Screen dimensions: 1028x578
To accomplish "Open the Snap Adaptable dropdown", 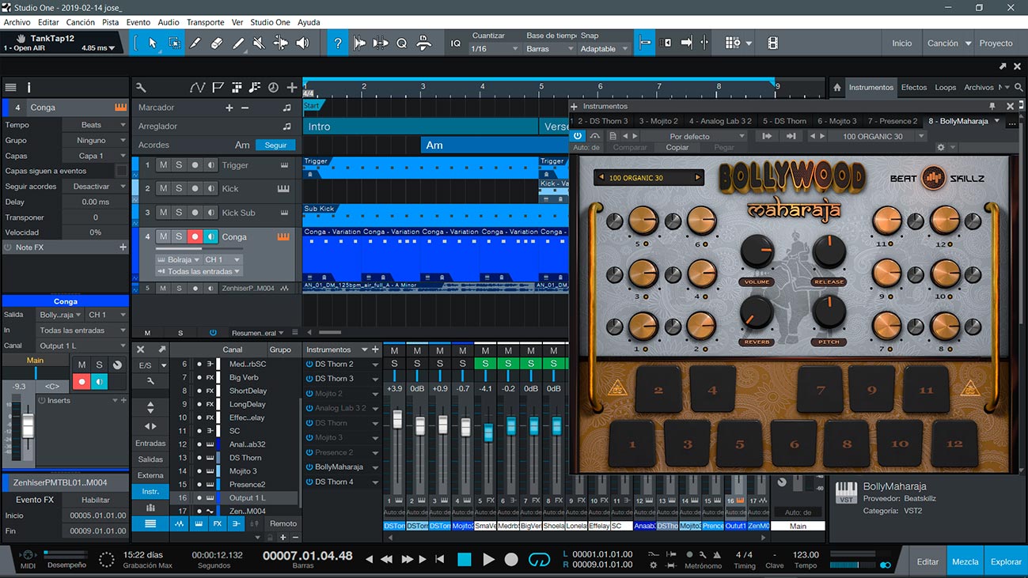I will 605,49.
